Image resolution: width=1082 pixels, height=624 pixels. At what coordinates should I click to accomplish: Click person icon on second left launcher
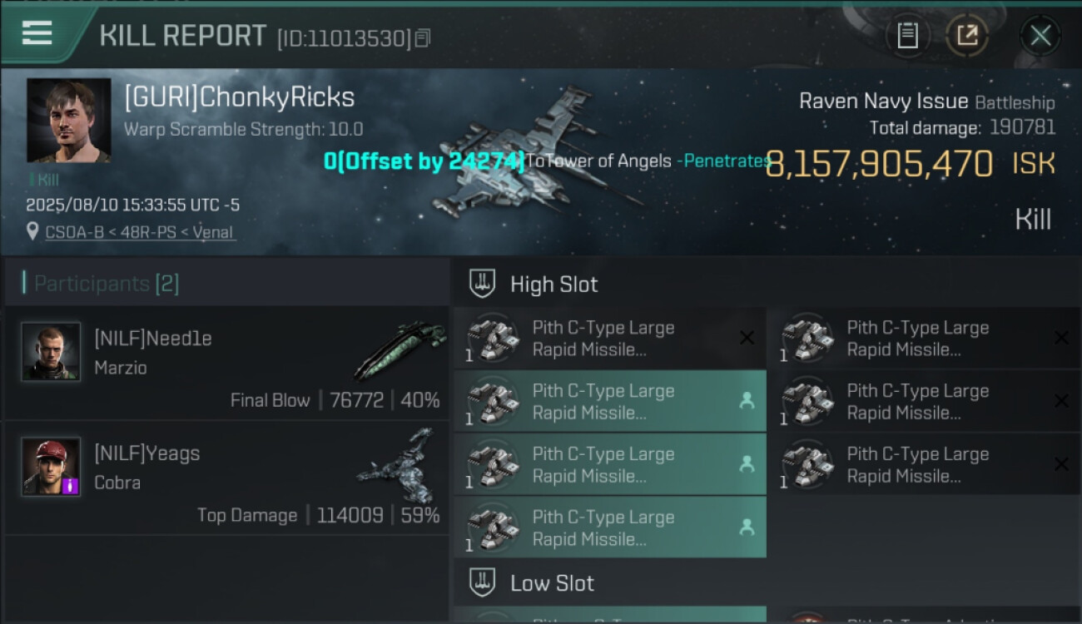[747, 401]
